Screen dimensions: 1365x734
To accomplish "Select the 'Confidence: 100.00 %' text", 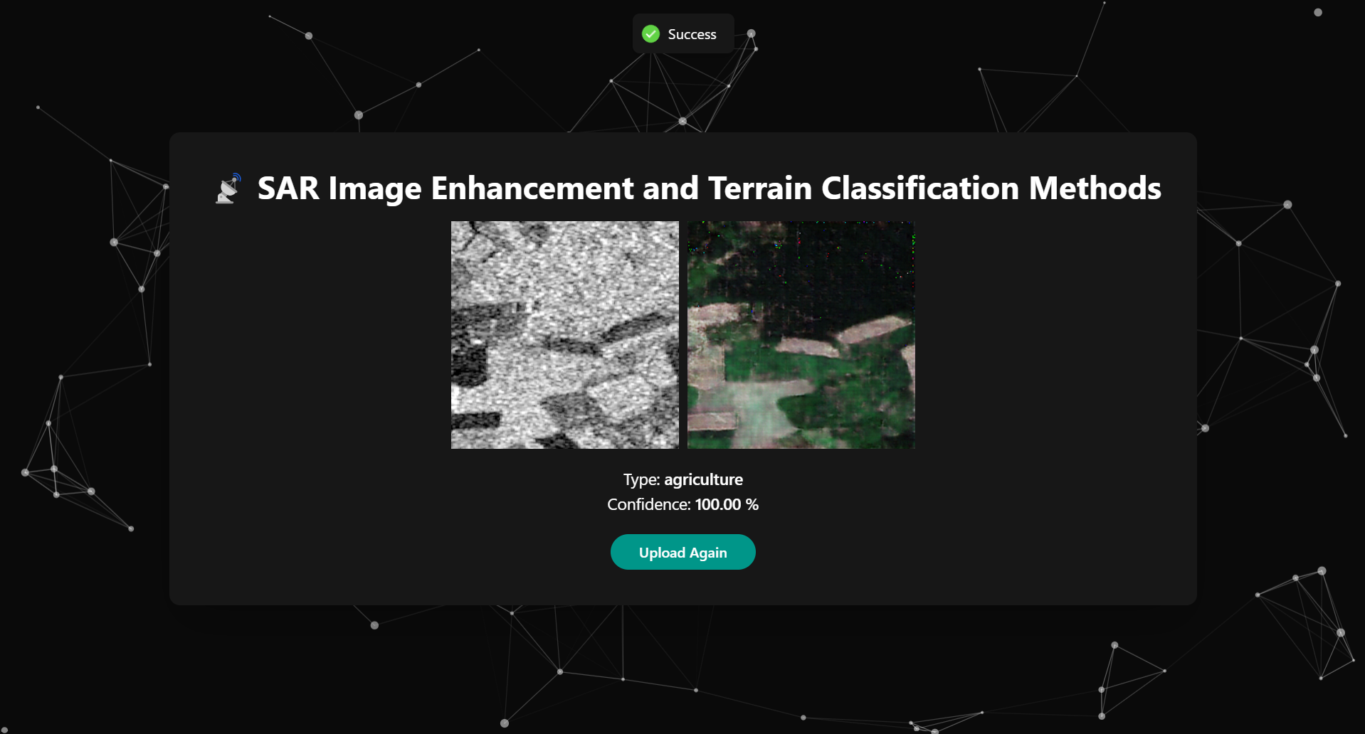I will (x=683, y=504).
